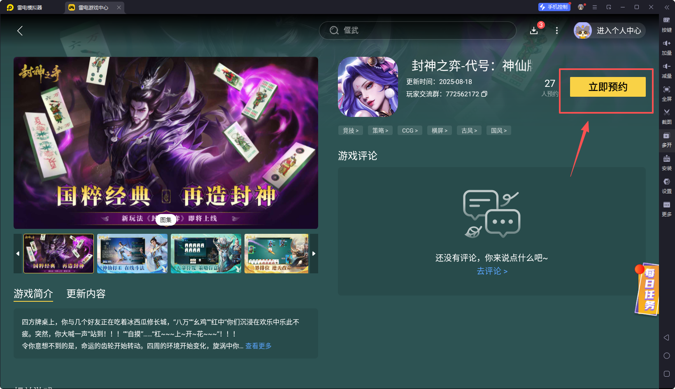This screenshot has width=675, height=389.
Task: Select 游戏简介 tab
Action: click(x=33, y=293)
